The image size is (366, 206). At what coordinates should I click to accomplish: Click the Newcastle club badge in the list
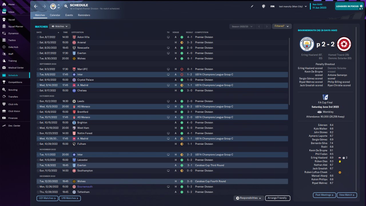pos(74,48)
